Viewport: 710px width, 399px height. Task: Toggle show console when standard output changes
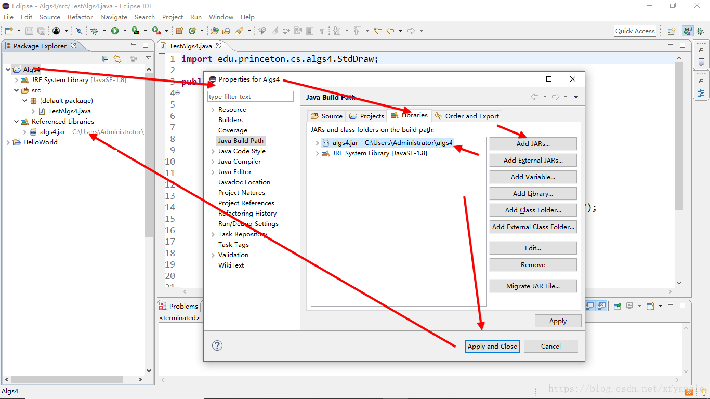589,306
